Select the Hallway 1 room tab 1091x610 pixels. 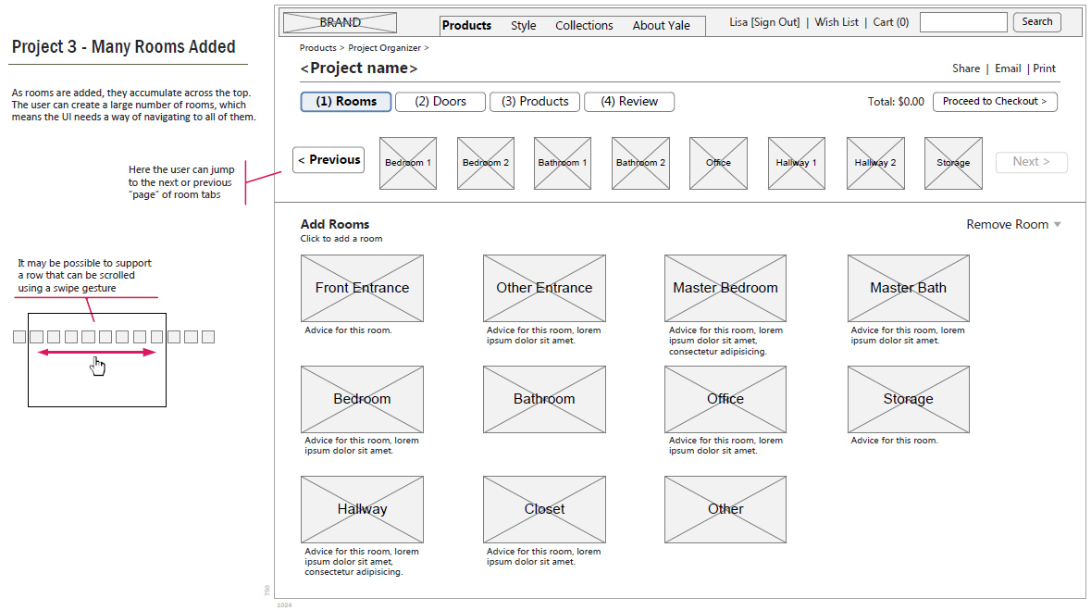click(797, 163)
